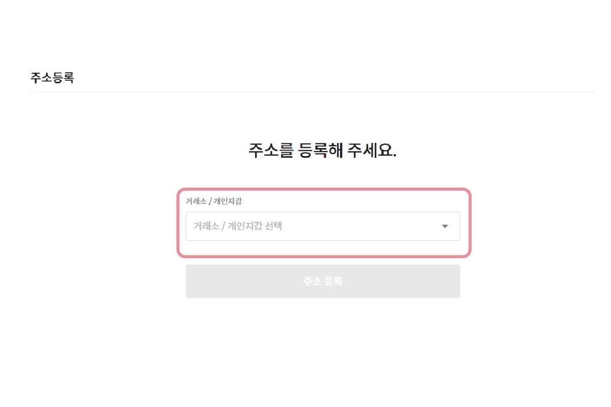611x407 pixels.
Task: Click the empty area right of the placeholder text
Action: click(x=362, y=226)
